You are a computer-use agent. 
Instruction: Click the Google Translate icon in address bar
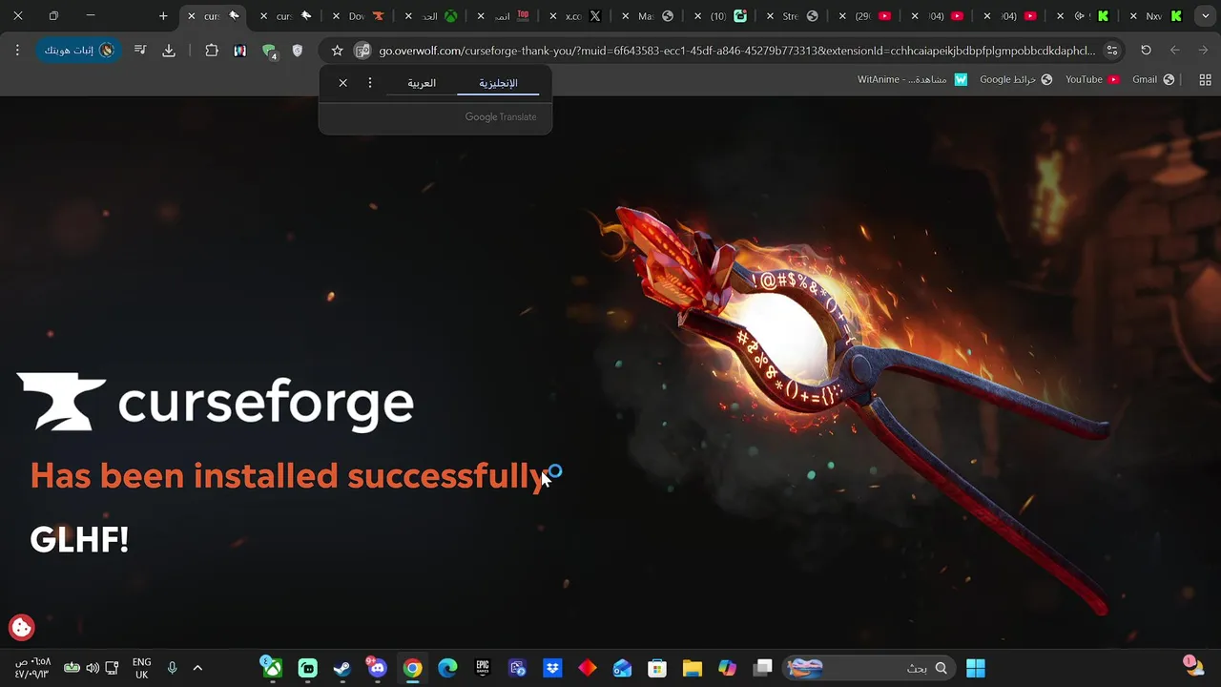click(x=362, y=51)
